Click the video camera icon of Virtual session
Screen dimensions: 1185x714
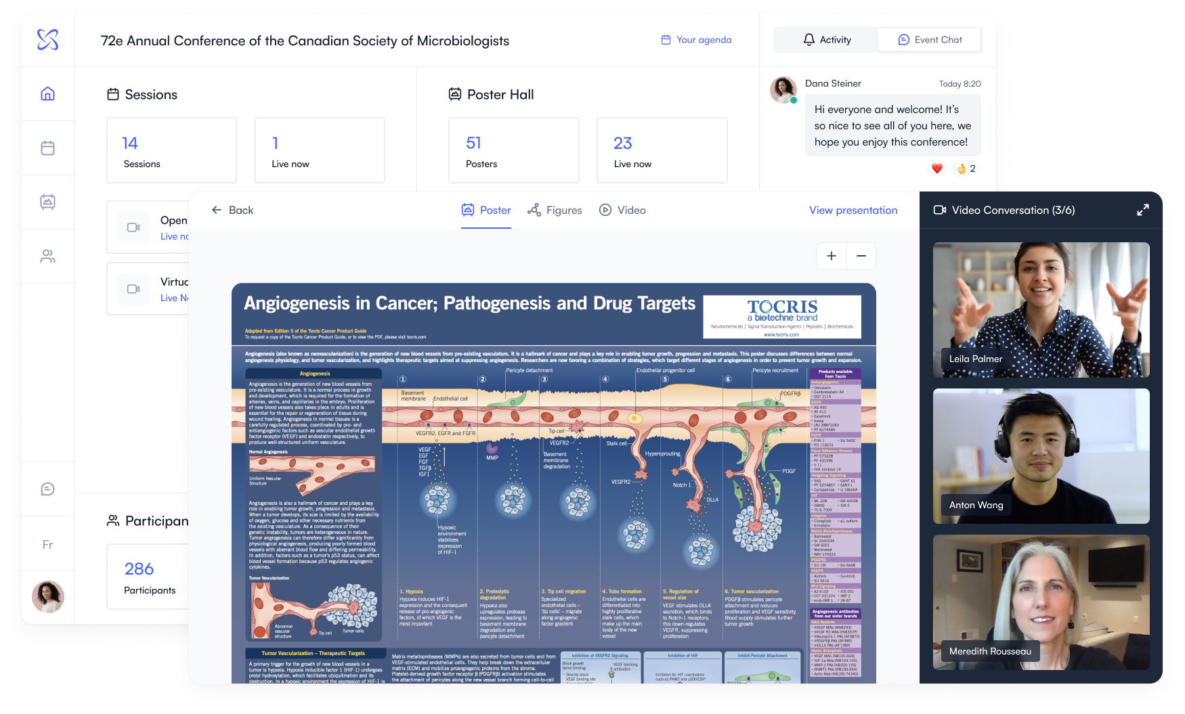click(x=133, y=289)
